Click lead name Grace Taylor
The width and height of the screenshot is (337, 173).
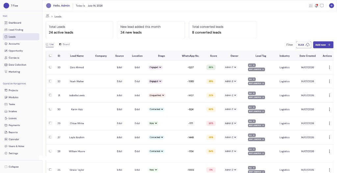pyautogui.click(x=77, y=170)
